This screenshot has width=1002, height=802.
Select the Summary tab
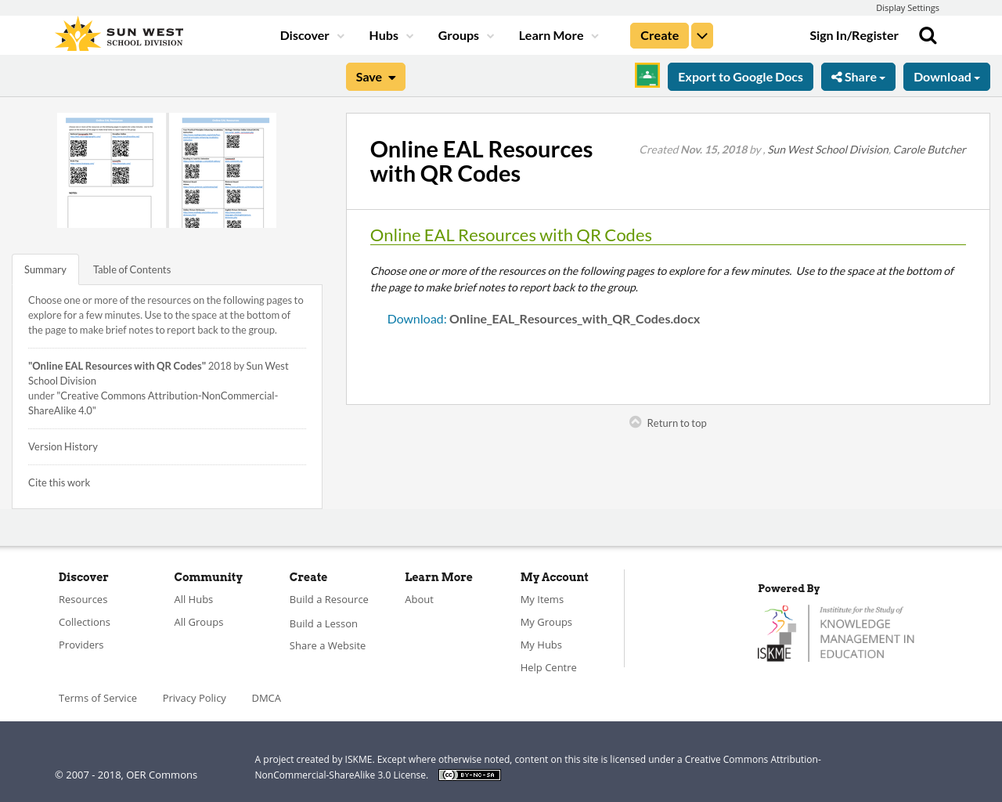coord(45,268)
